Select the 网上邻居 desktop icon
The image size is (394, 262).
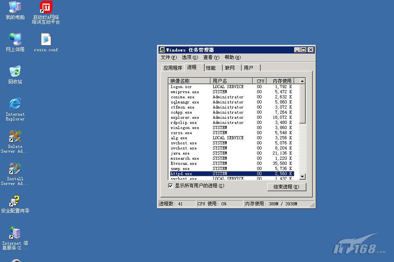pyautogui.click(x=15, y=40)
